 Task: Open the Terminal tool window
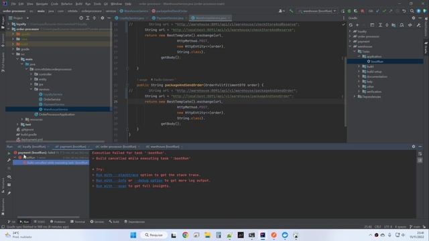(x=78, y=222)
